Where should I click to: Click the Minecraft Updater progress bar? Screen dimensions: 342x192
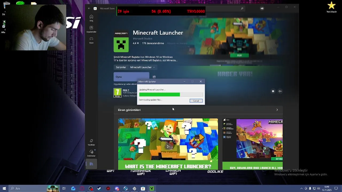171,94
